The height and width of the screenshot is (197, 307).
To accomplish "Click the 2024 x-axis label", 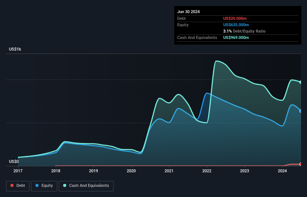I will click(x=282, y=171).
